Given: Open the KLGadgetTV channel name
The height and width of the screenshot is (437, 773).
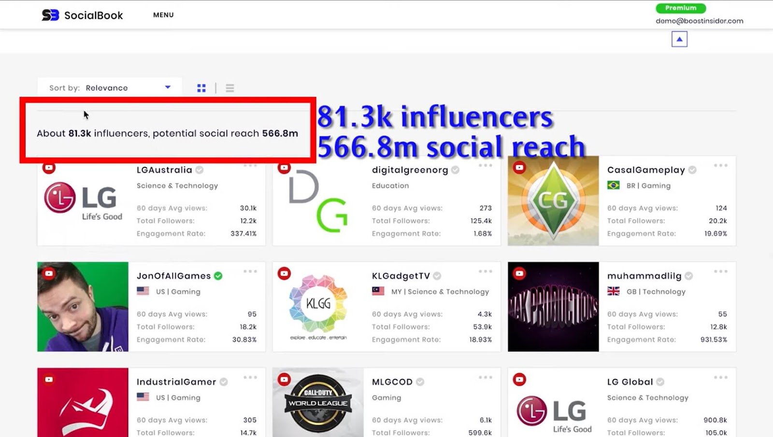Looking at the screenshot, I should tap(401, 276).
